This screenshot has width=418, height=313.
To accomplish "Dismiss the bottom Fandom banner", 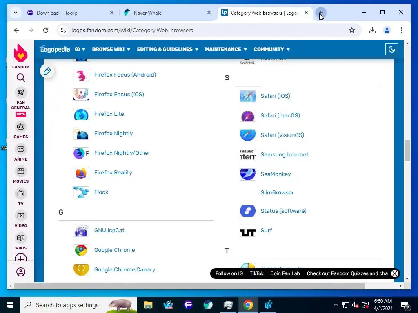I will point(395,273).
